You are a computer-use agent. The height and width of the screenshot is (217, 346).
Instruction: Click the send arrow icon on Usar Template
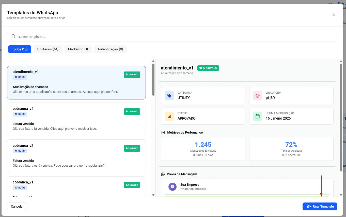(x=309, y=206)
